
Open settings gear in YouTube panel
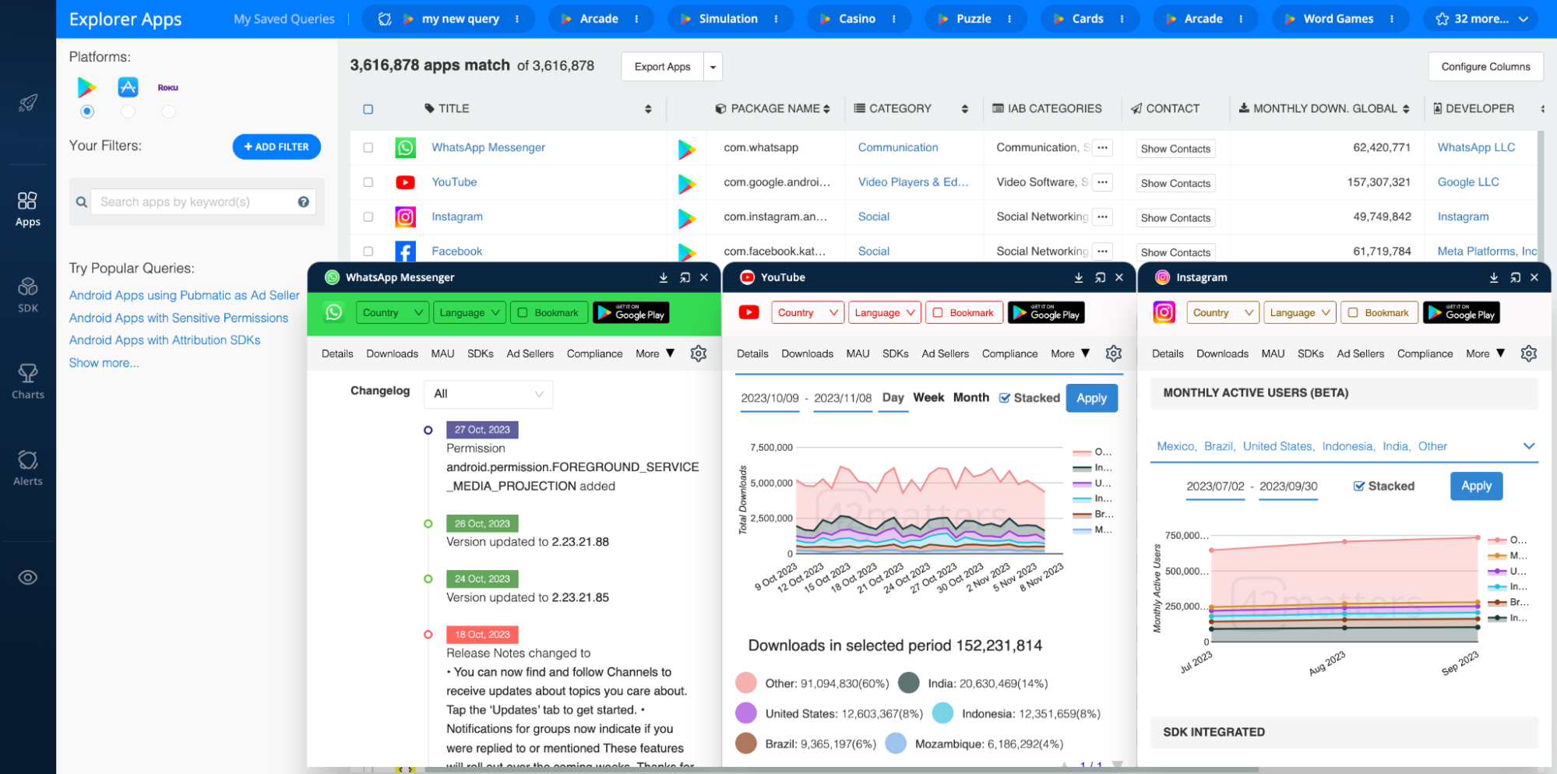[x=1114, y=354]
